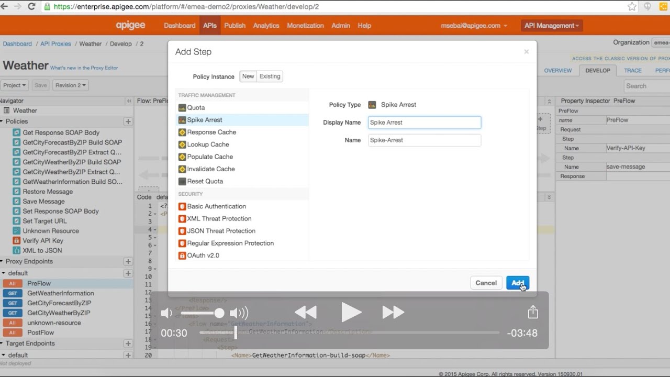The height and width of the screenshot is (377, 670).
Task: Select the OAuth v2.0 lock icon
Action: pyautogui.click(x=182, y=256)
